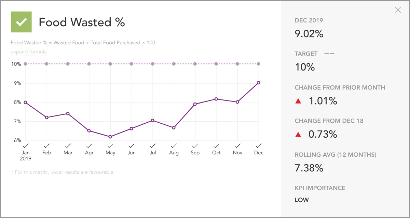Expand the Food Wasted formula
The image size is (410, 218).
click(29, 52)
